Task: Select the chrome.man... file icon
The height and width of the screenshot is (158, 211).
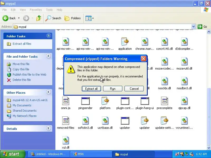Action: click(x=145, y=42)
